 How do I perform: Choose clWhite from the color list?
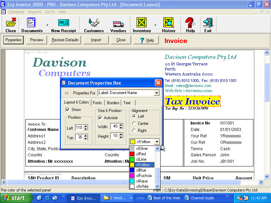pos(142,186)
